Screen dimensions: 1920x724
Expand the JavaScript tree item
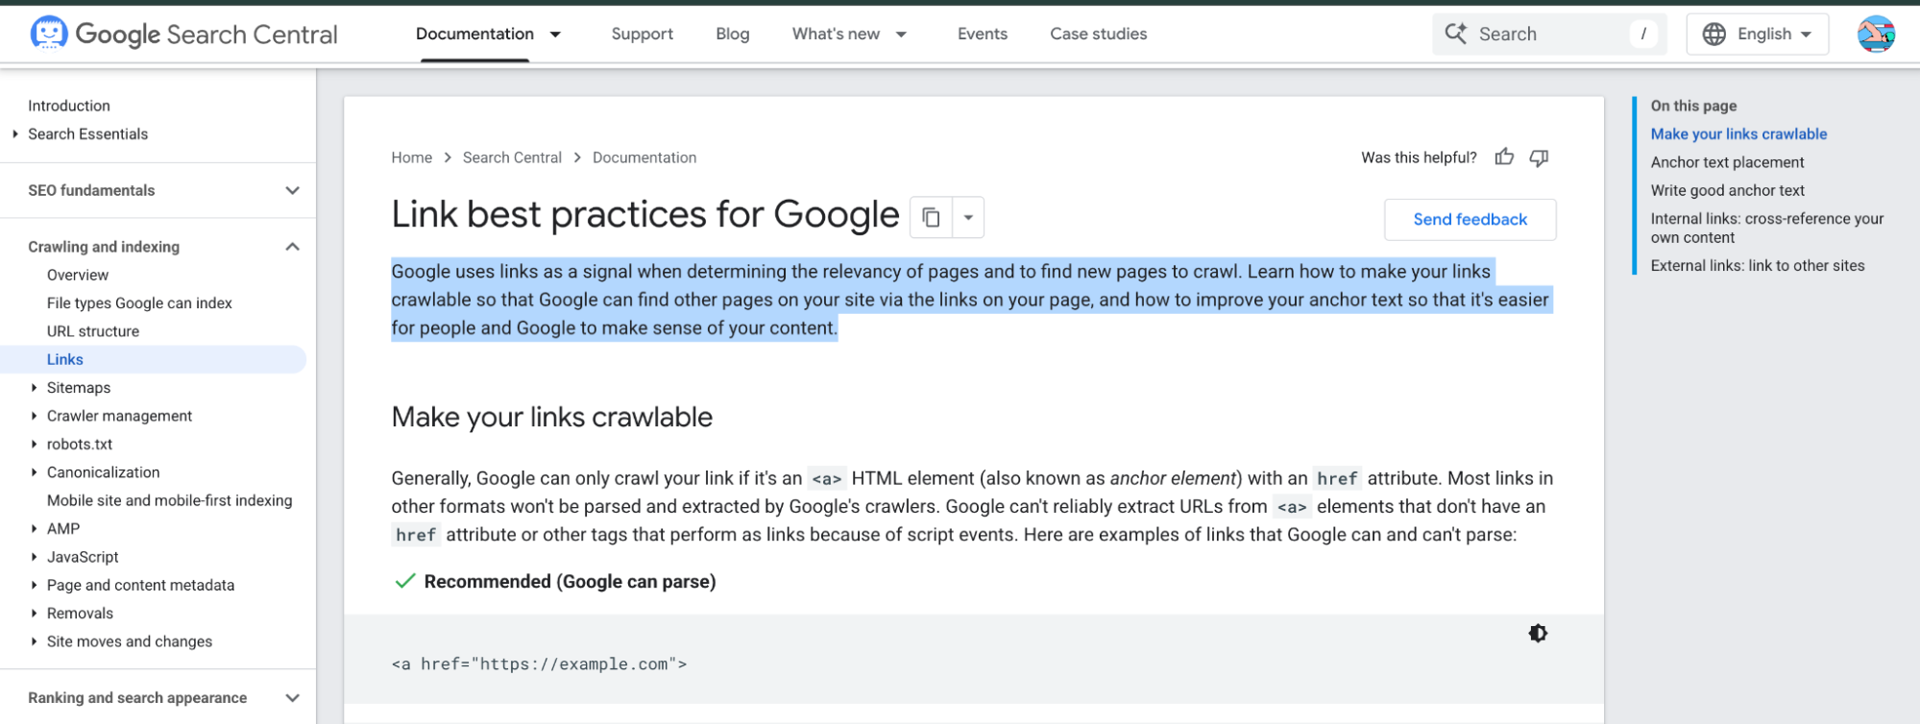pyautogui.click(x=35, y=557)
